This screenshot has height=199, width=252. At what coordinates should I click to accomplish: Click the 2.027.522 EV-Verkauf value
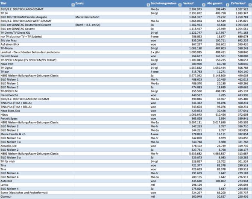[241, 9]
